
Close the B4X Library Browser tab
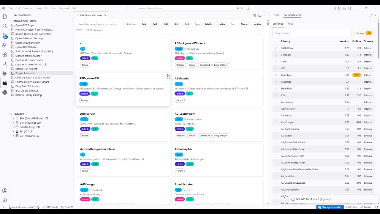(105, 15)
